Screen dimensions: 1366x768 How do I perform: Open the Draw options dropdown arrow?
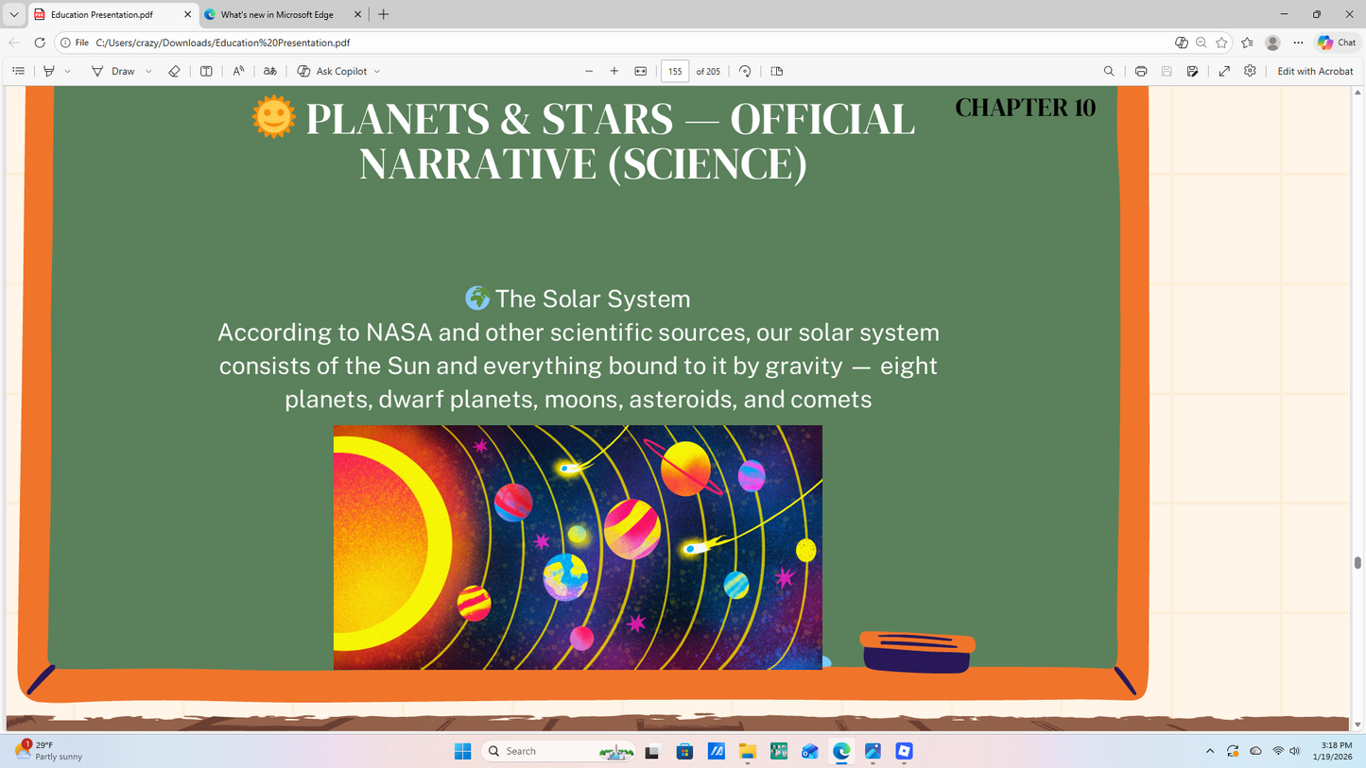148,71
